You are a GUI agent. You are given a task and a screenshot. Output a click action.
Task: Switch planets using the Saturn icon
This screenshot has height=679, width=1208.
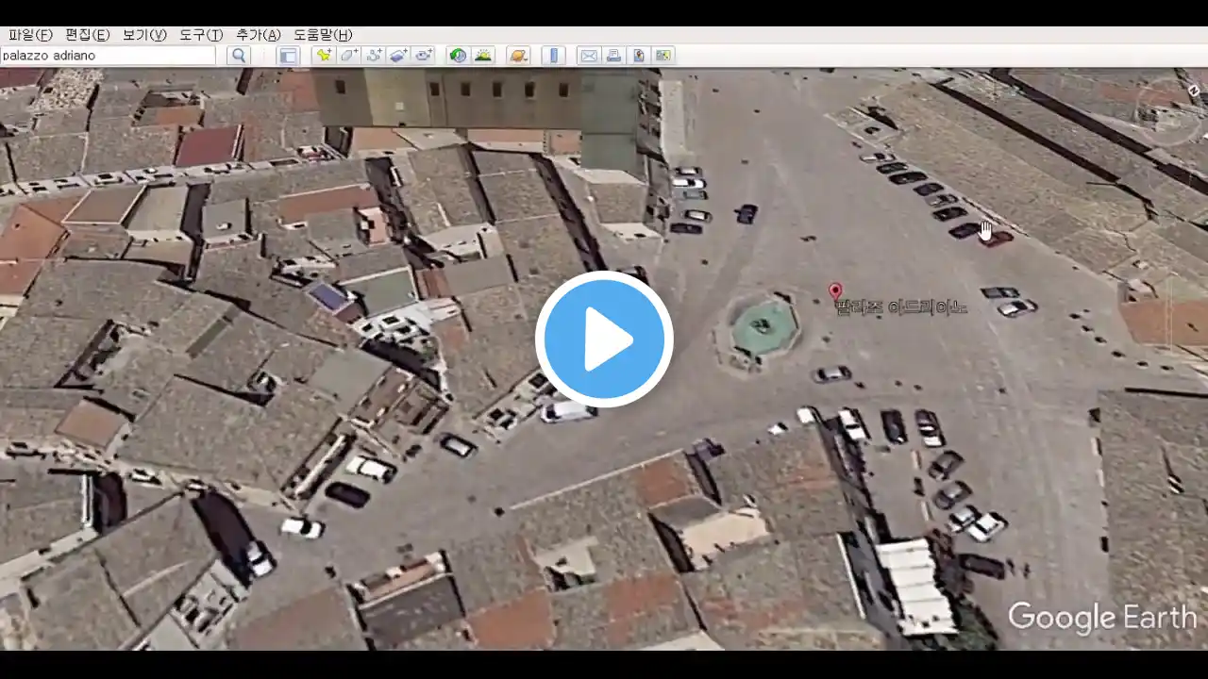(x=518, y=56)
